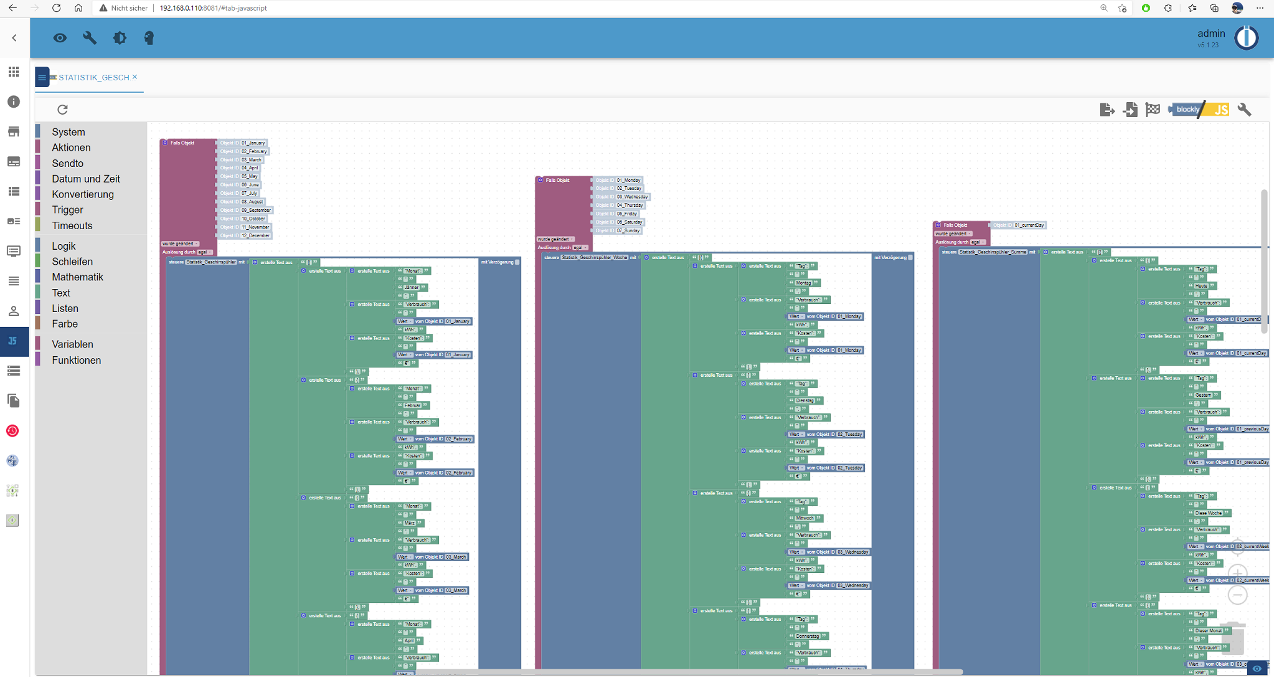
Task: Click the theme brightness icon in header
Action: pyautogui.click(x=120, y=38)
